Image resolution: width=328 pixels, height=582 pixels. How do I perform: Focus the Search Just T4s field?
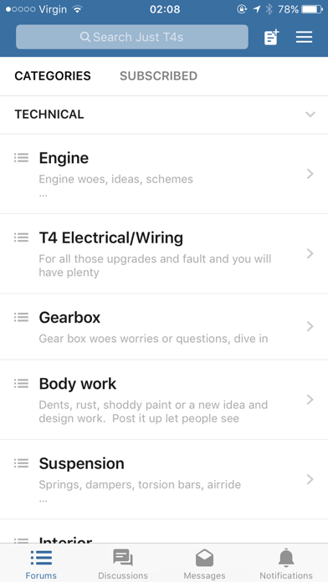132,37
